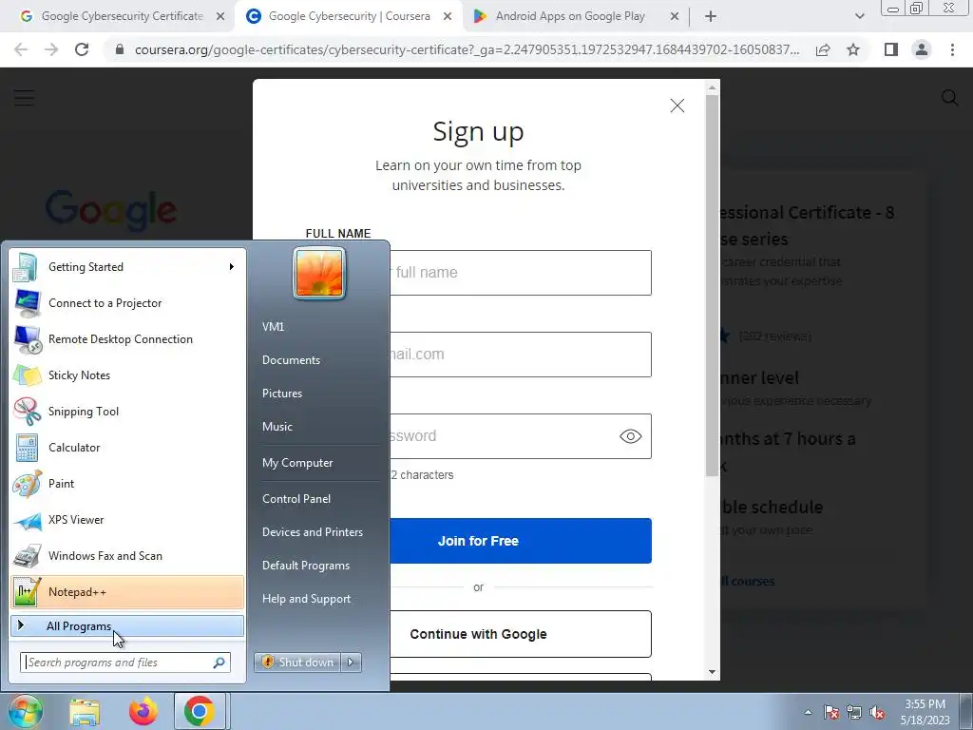Launch Firefox from taskbar
The height and width of the screenshot is (730, 973).
coord(143,711)
